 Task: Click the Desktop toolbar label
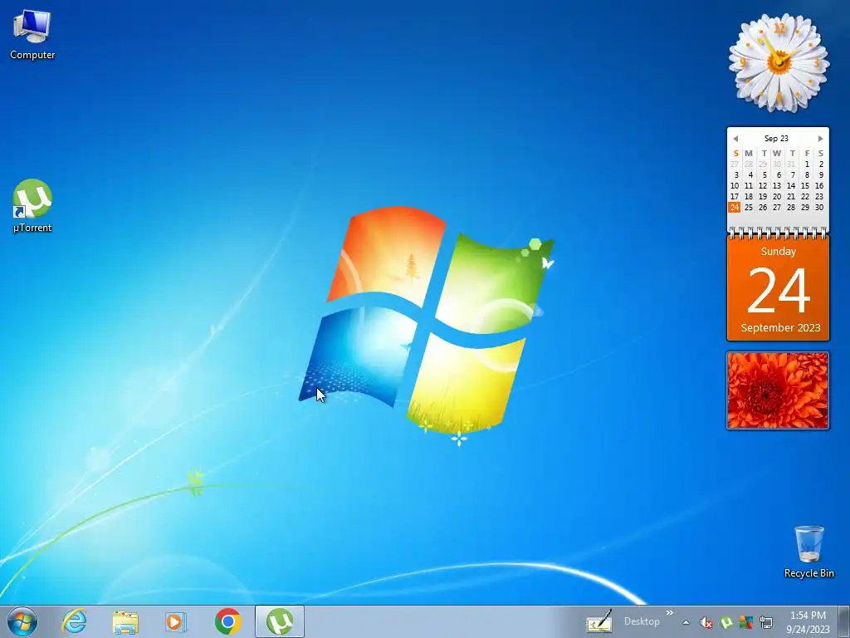[642, 621]
